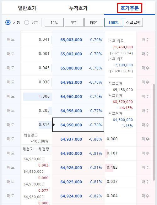The image size is (157, 205).
Task: Open the 직접입력 manual entry option
Action: 133,22
